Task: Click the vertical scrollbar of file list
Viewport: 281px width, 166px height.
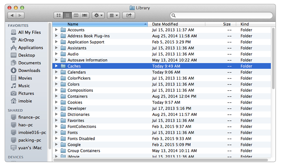Action: 273,59
